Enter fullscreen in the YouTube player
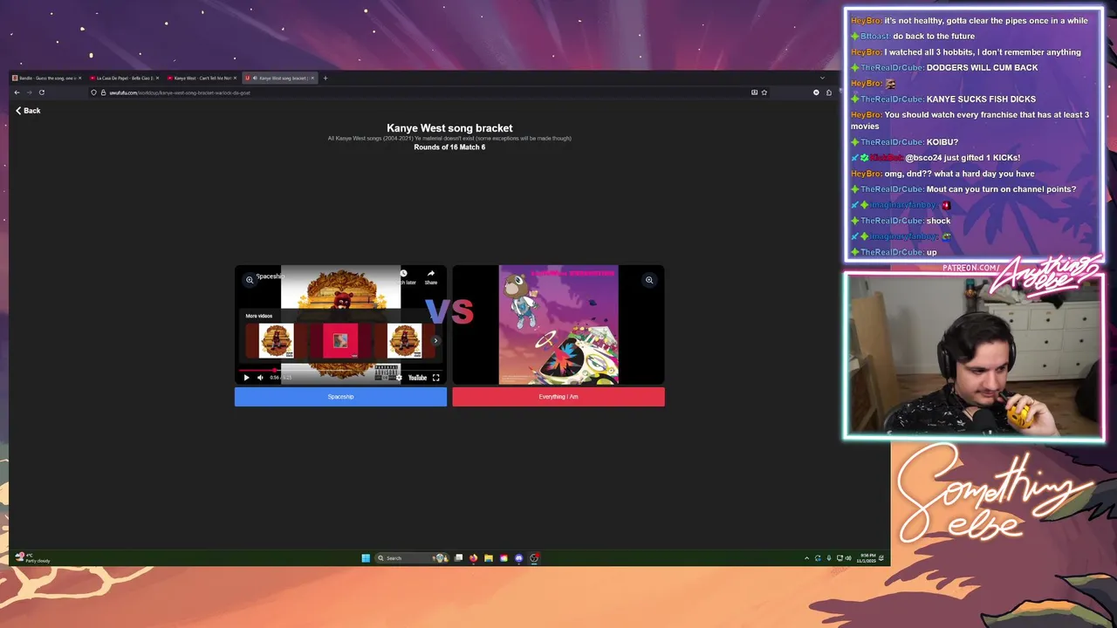1117x628 pixels. tap(436, 378)
